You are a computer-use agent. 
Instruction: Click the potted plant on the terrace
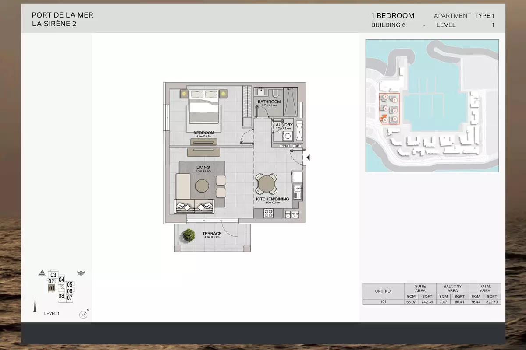pos(189,235)
